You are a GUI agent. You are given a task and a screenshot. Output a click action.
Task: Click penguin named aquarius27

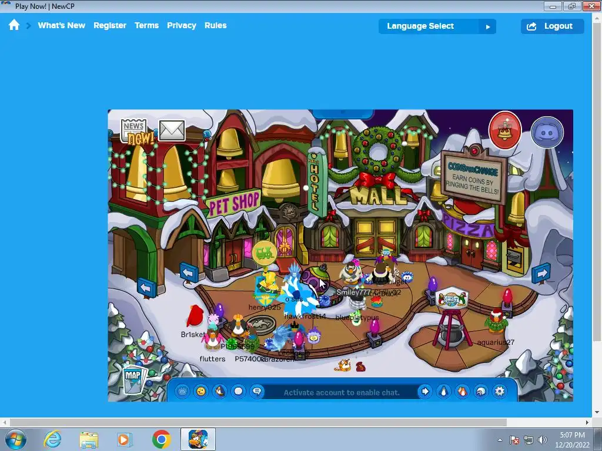[496, 321]
